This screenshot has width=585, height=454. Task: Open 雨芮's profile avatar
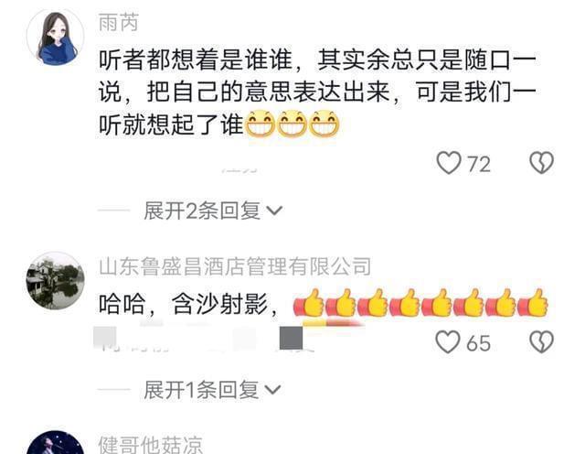(x=56, y=37)
